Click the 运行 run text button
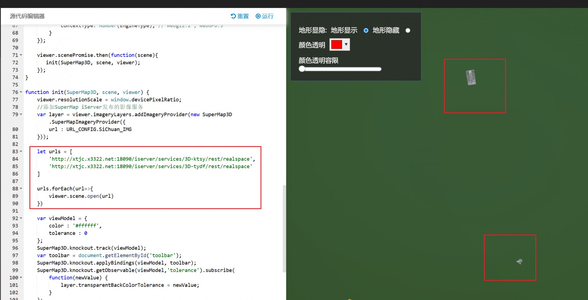The width and height of the screenshot is (588, 300). point(268,16)
